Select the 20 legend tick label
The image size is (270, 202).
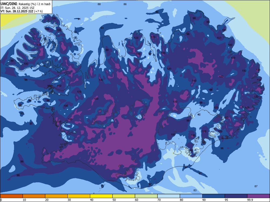47,200
